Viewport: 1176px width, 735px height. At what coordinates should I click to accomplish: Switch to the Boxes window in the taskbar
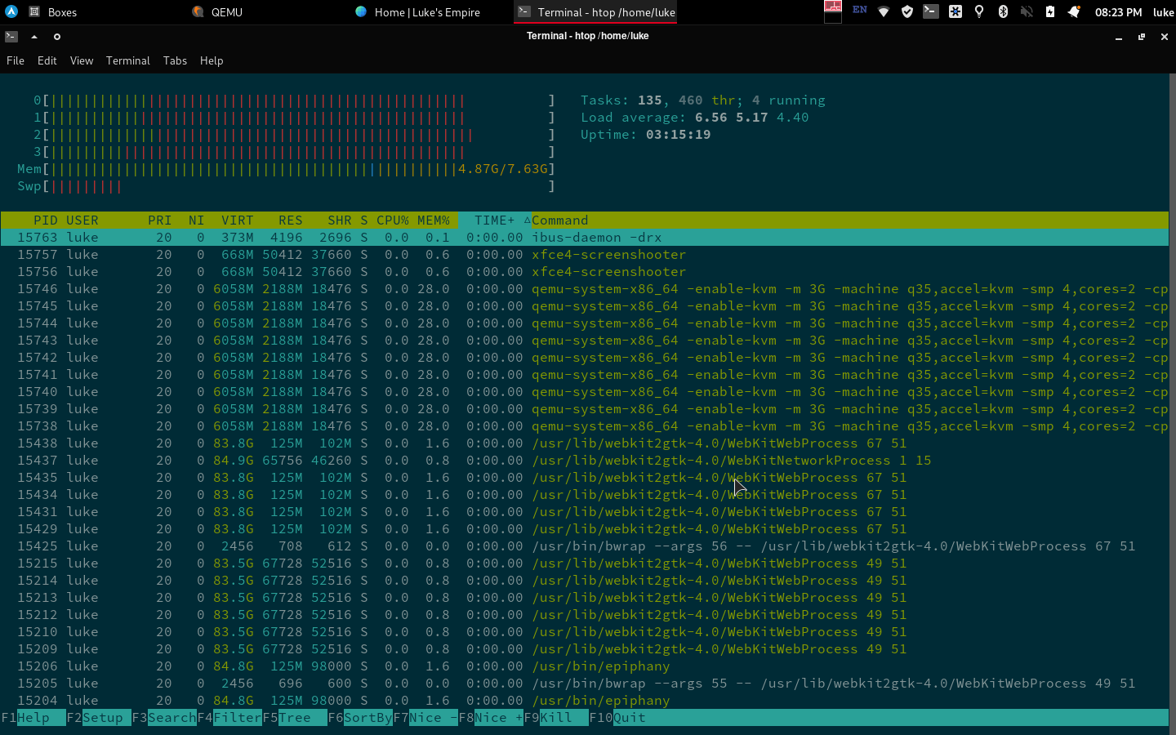click(x=54, y=12)
